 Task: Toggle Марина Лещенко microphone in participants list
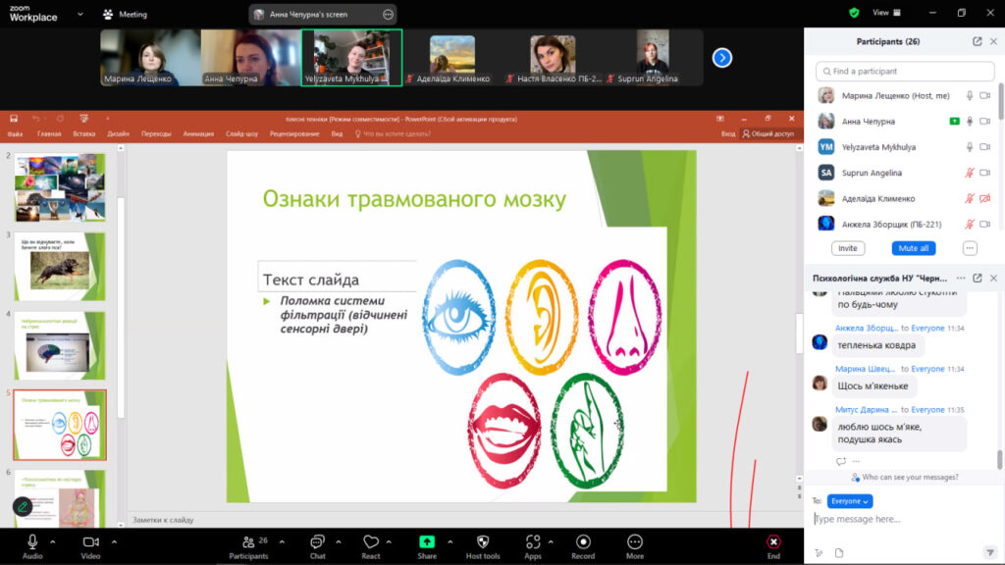970,95
